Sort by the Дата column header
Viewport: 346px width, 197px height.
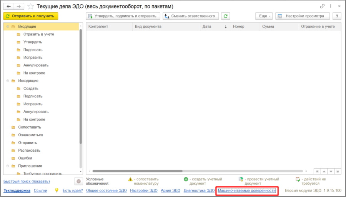pyautogui.click(x=215, y=26)
